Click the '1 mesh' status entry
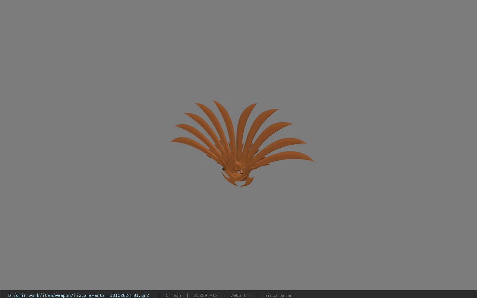This screenshot has width=477, height=298. [x=173, y=295]
